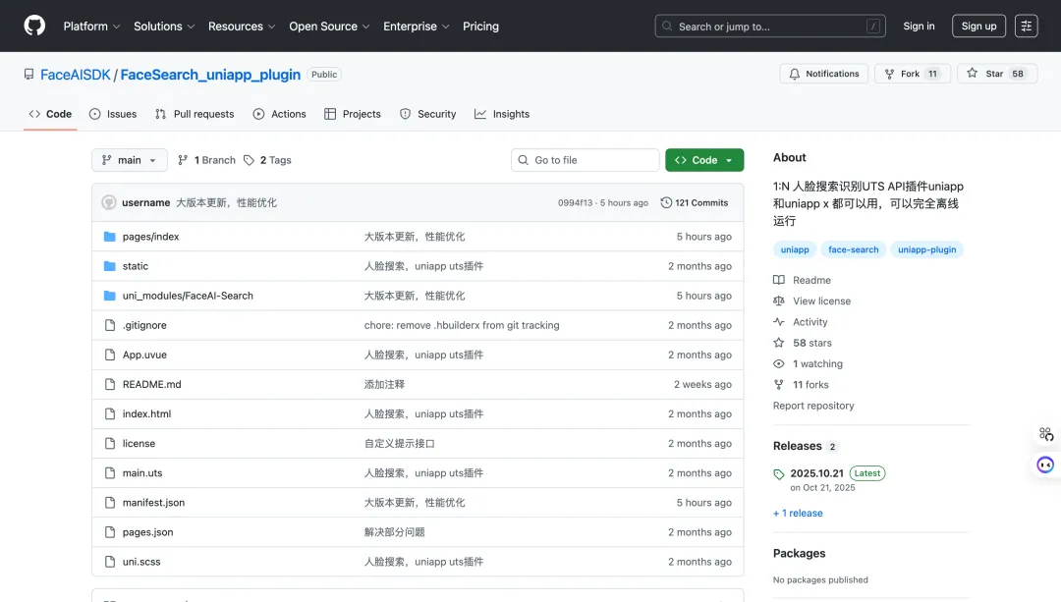Expand the Enterprise header menu
The height and width of the screenshot is (602, 1061).
(x=417, y=27)
